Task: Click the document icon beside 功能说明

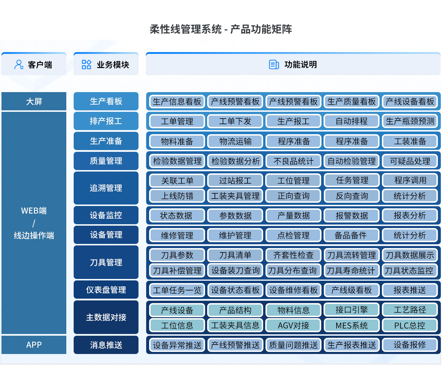Action: (274, 64)
